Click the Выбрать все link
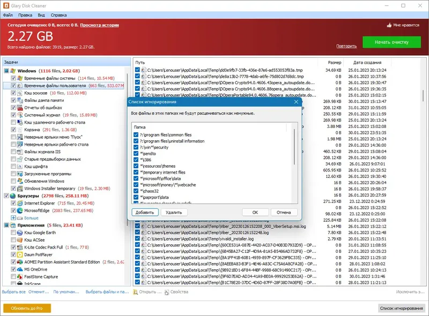This screenshot has height=316, width=429. [x=14, y=292]
